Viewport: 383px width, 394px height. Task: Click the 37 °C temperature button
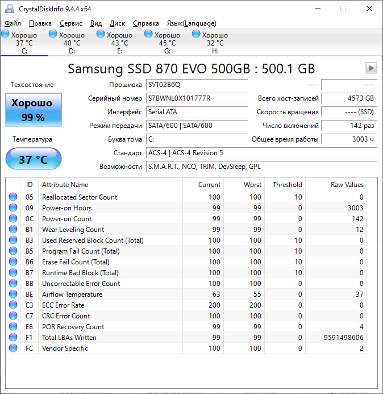click(34, 159)
